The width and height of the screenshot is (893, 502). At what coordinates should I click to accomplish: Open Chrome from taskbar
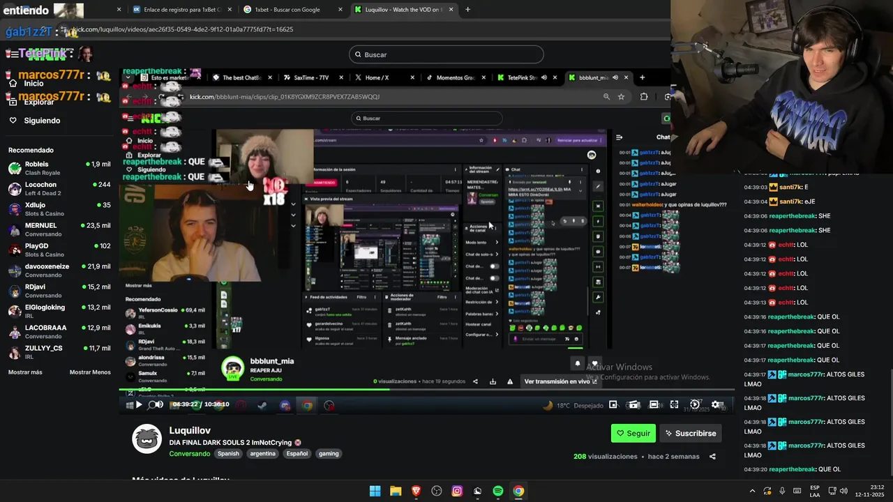[x=518, y=491]
